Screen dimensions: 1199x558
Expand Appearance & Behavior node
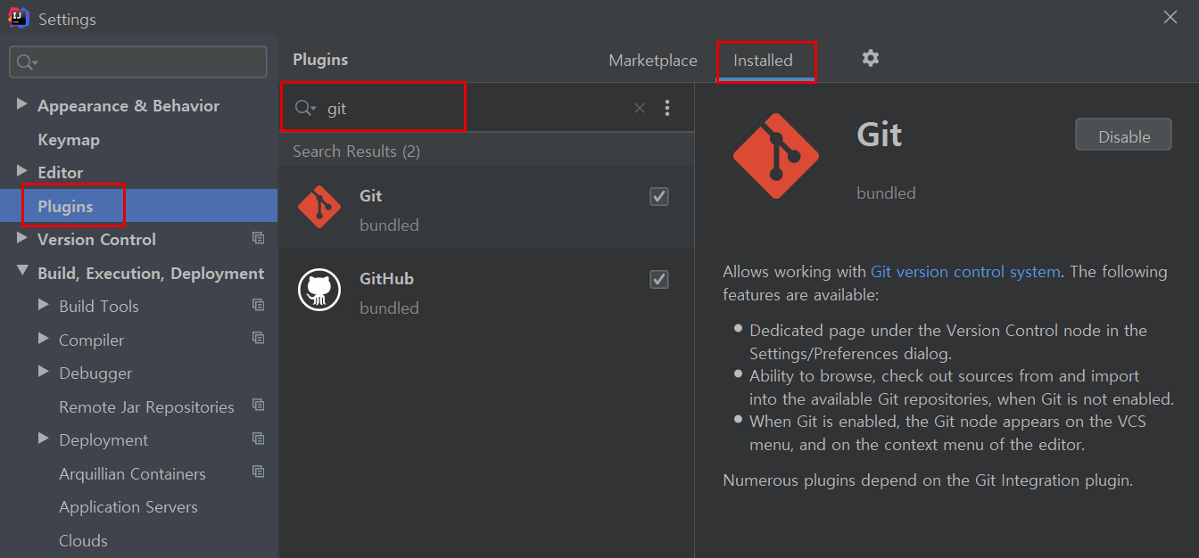21,104
